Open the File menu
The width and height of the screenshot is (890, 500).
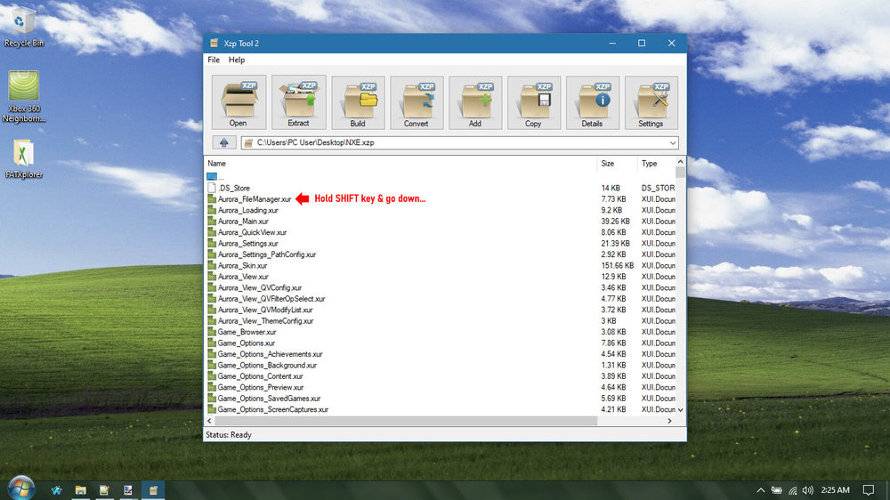(214, 60)
